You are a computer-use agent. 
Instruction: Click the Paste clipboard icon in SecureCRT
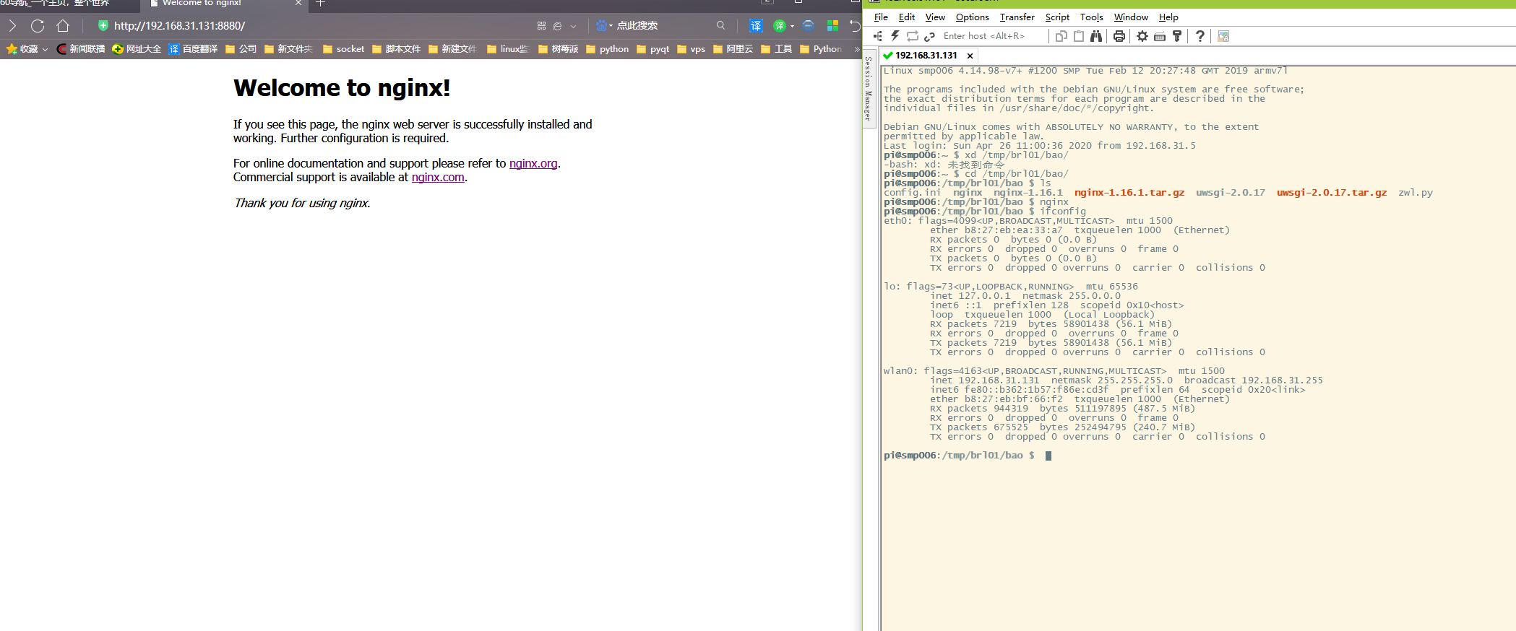pyautogui.click(x=1079, y=36)
